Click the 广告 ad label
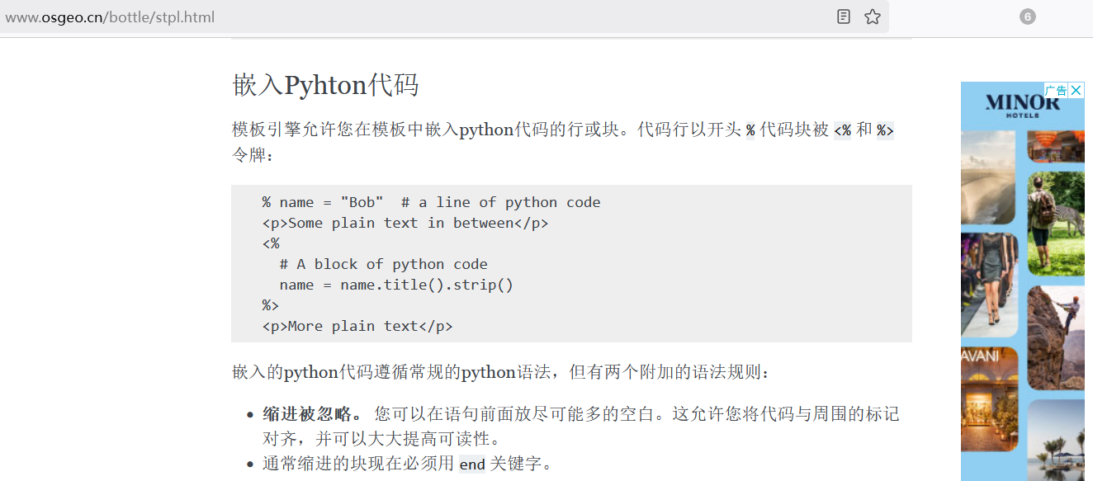 click(1056, 91)
